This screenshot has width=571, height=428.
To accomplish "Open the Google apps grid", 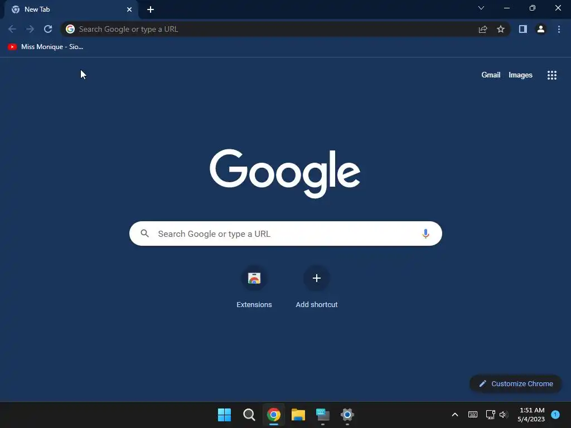I will (551, 75).
